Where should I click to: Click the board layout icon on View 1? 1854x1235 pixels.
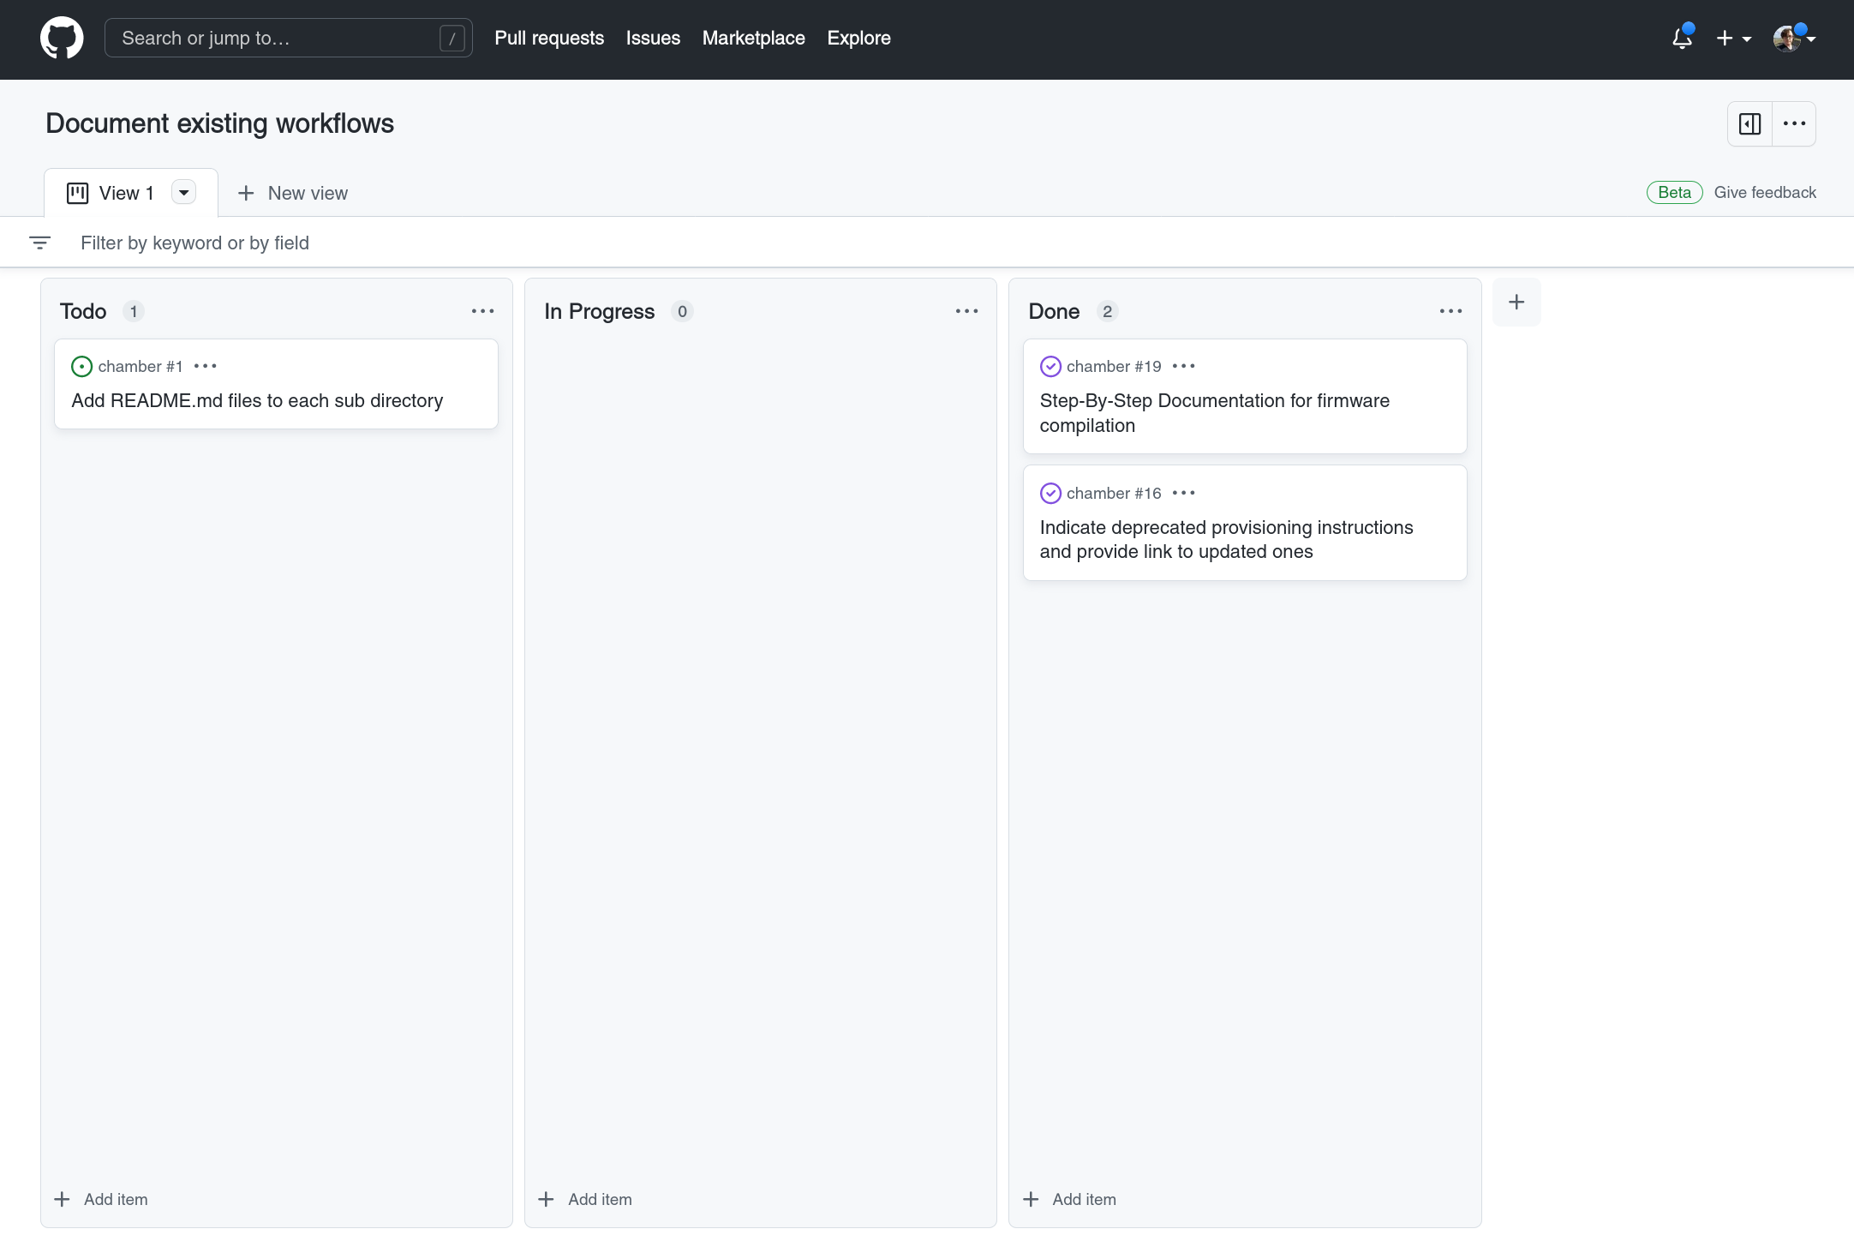tap(77, 193)
